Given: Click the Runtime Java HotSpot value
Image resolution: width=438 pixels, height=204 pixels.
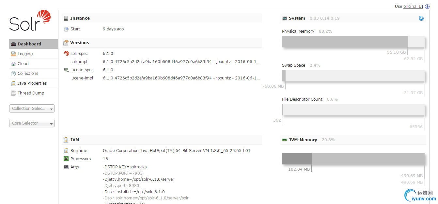Looking at the screenshot, I should 177,151.
